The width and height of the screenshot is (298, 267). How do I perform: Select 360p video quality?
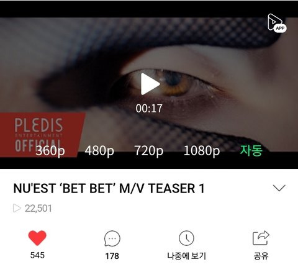pyautogui.click(x=50, y=151)
